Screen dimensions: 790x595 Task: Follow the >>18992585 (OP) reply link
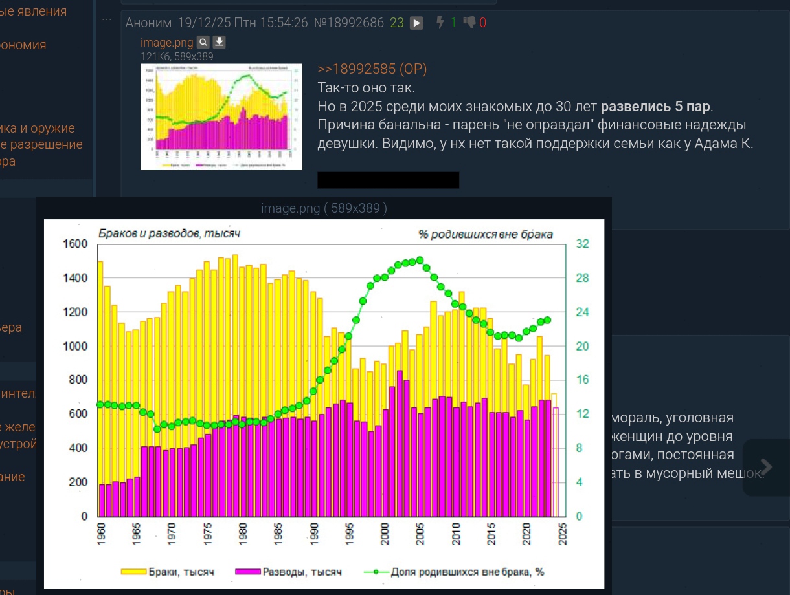pyautogui.click(x=372, y=70)
